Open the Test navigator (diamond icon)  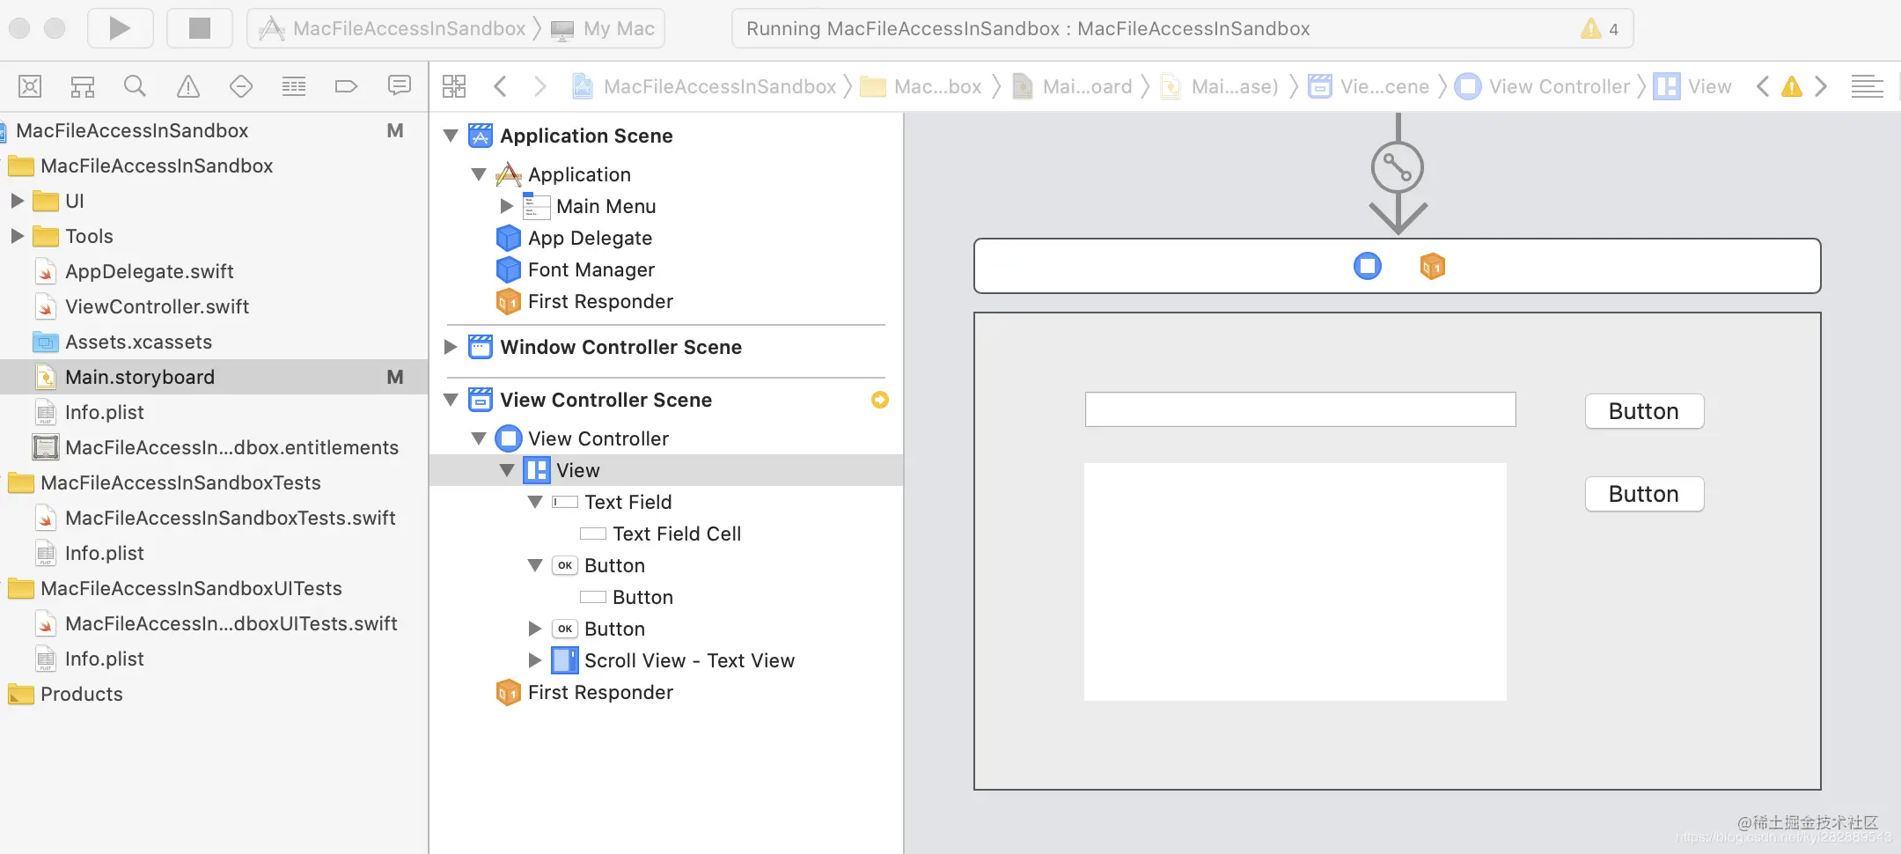241,86
